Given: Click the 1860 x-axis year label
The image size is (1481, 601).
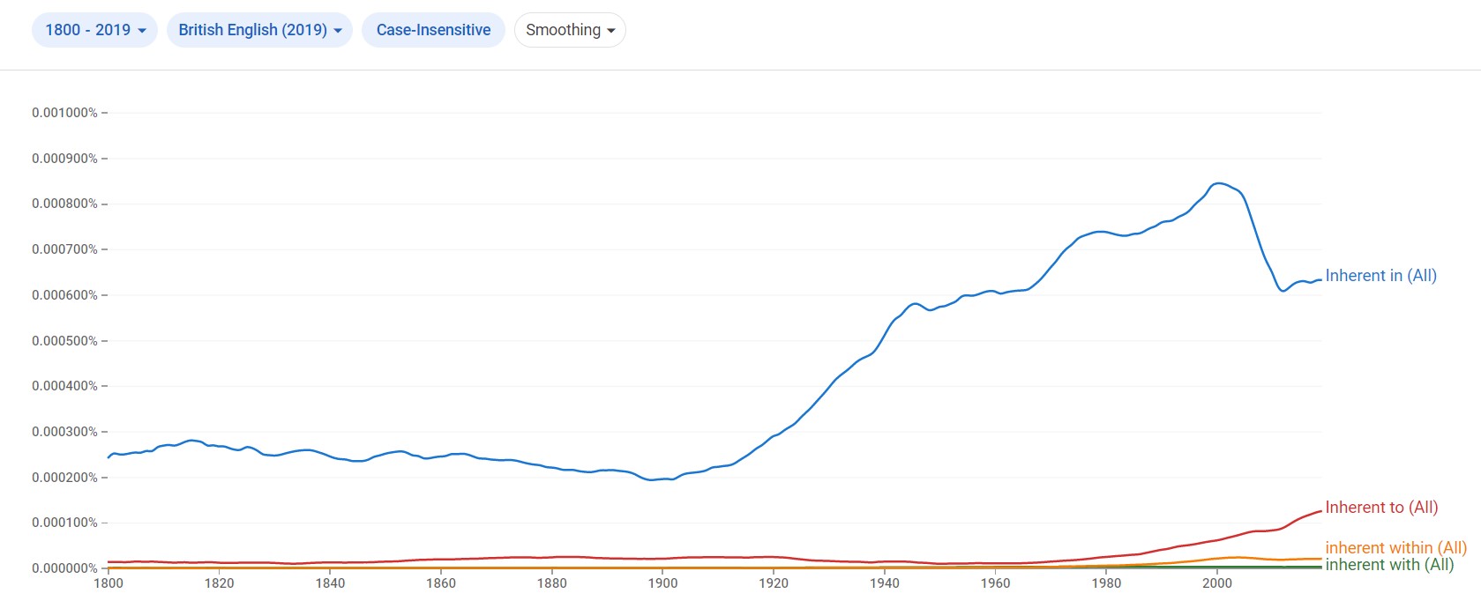Looking at the screenshot, I should [x=441, y=582].
